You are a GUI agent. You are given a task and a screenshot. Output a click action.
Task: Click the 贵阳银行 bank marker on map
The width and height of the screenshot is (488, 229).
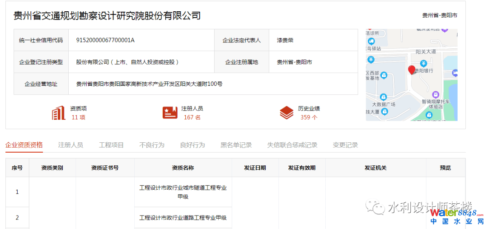pyautogui.click(x=423, y=63)
